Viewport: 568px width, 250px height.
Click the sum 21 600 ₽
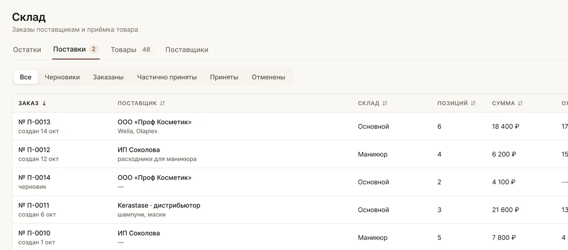[x=506, y=210]
